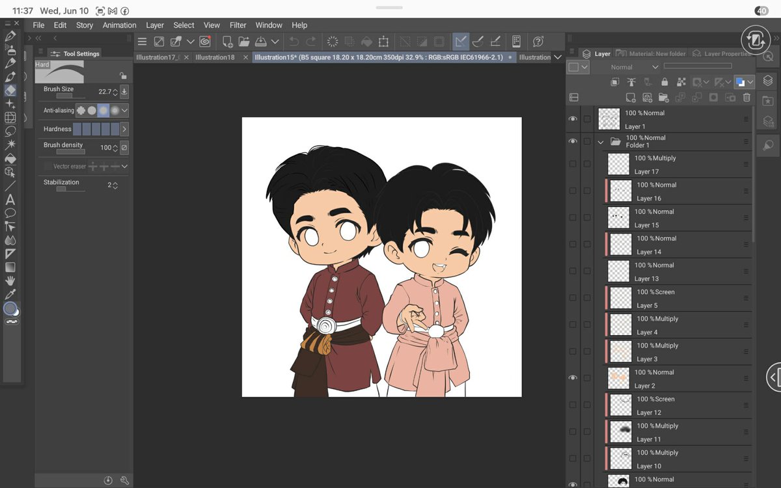Screen dimensions: 781x488
Task: Select the Layer 16 thumbnail
Action: coord(621,191)
